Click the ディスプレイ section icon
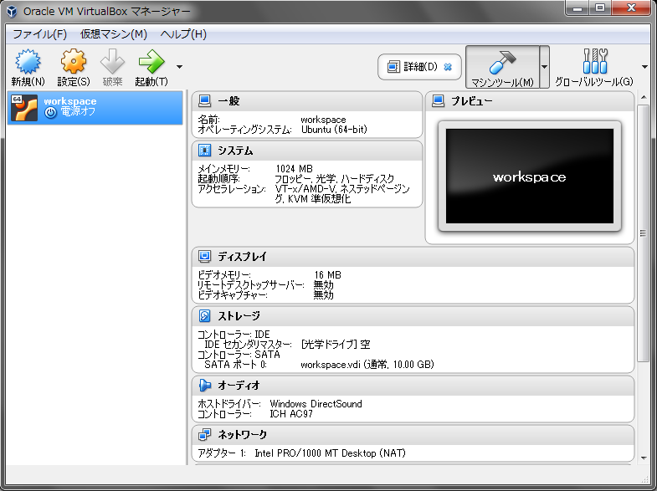 (x=204, y=256)
